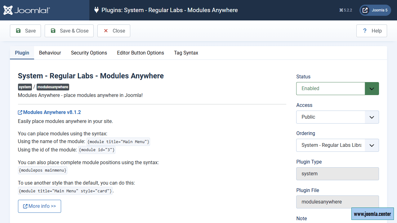Viewport: 397px width, 223px height.
Task: Click the Status label
Action: tap(303, 77)
